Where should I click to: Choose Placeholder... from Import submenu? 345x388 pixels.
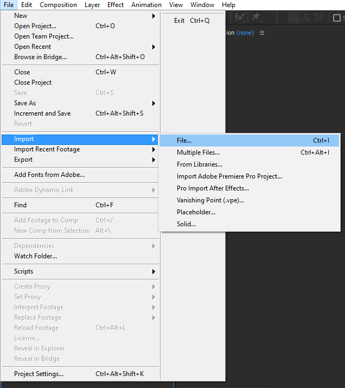click(x=196, y=212)
